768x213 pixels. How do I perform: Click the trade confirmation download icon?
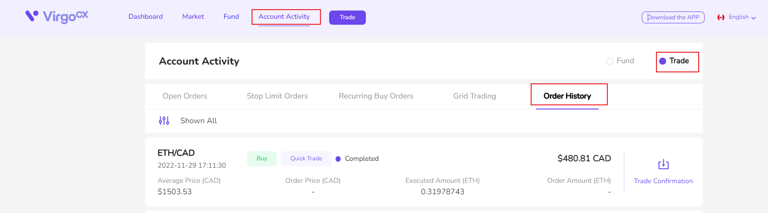point(663,164)
